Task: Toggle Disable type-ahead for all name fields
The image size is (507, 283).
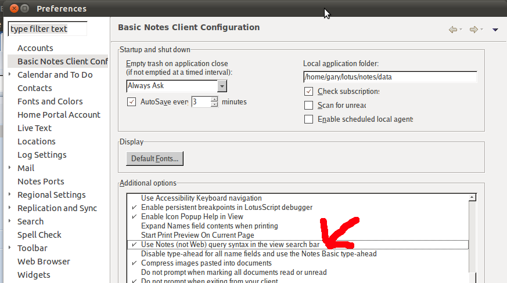Action: pyautogui.click(x=258, y=254)
